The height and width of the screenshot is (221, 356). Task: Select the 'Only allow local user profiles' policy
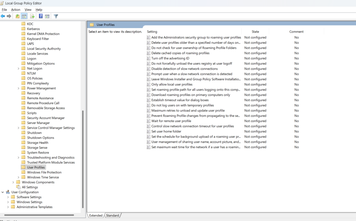(172, 84)
